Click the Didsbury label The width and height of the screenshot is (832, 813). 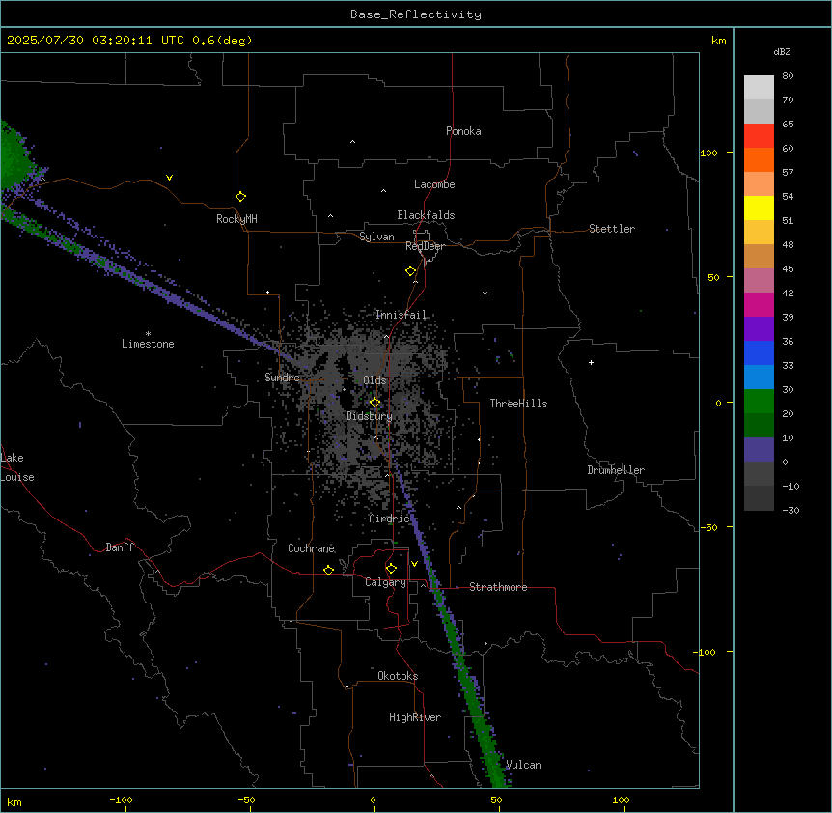pos(370,416)
